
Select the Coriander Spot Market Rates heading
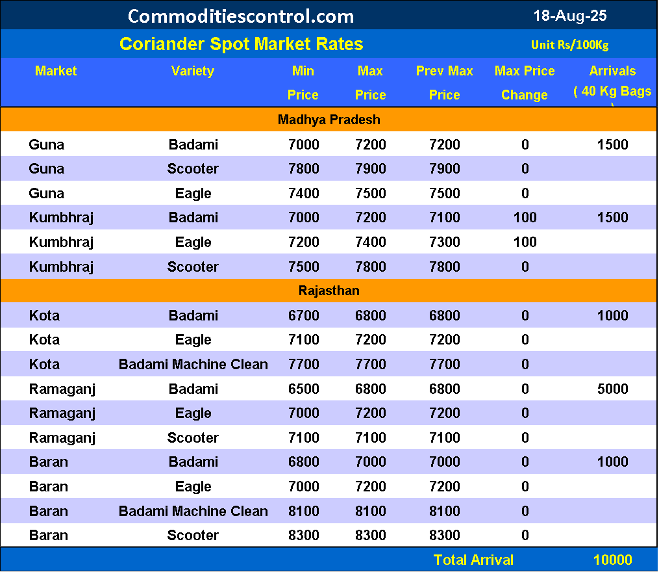241,44
